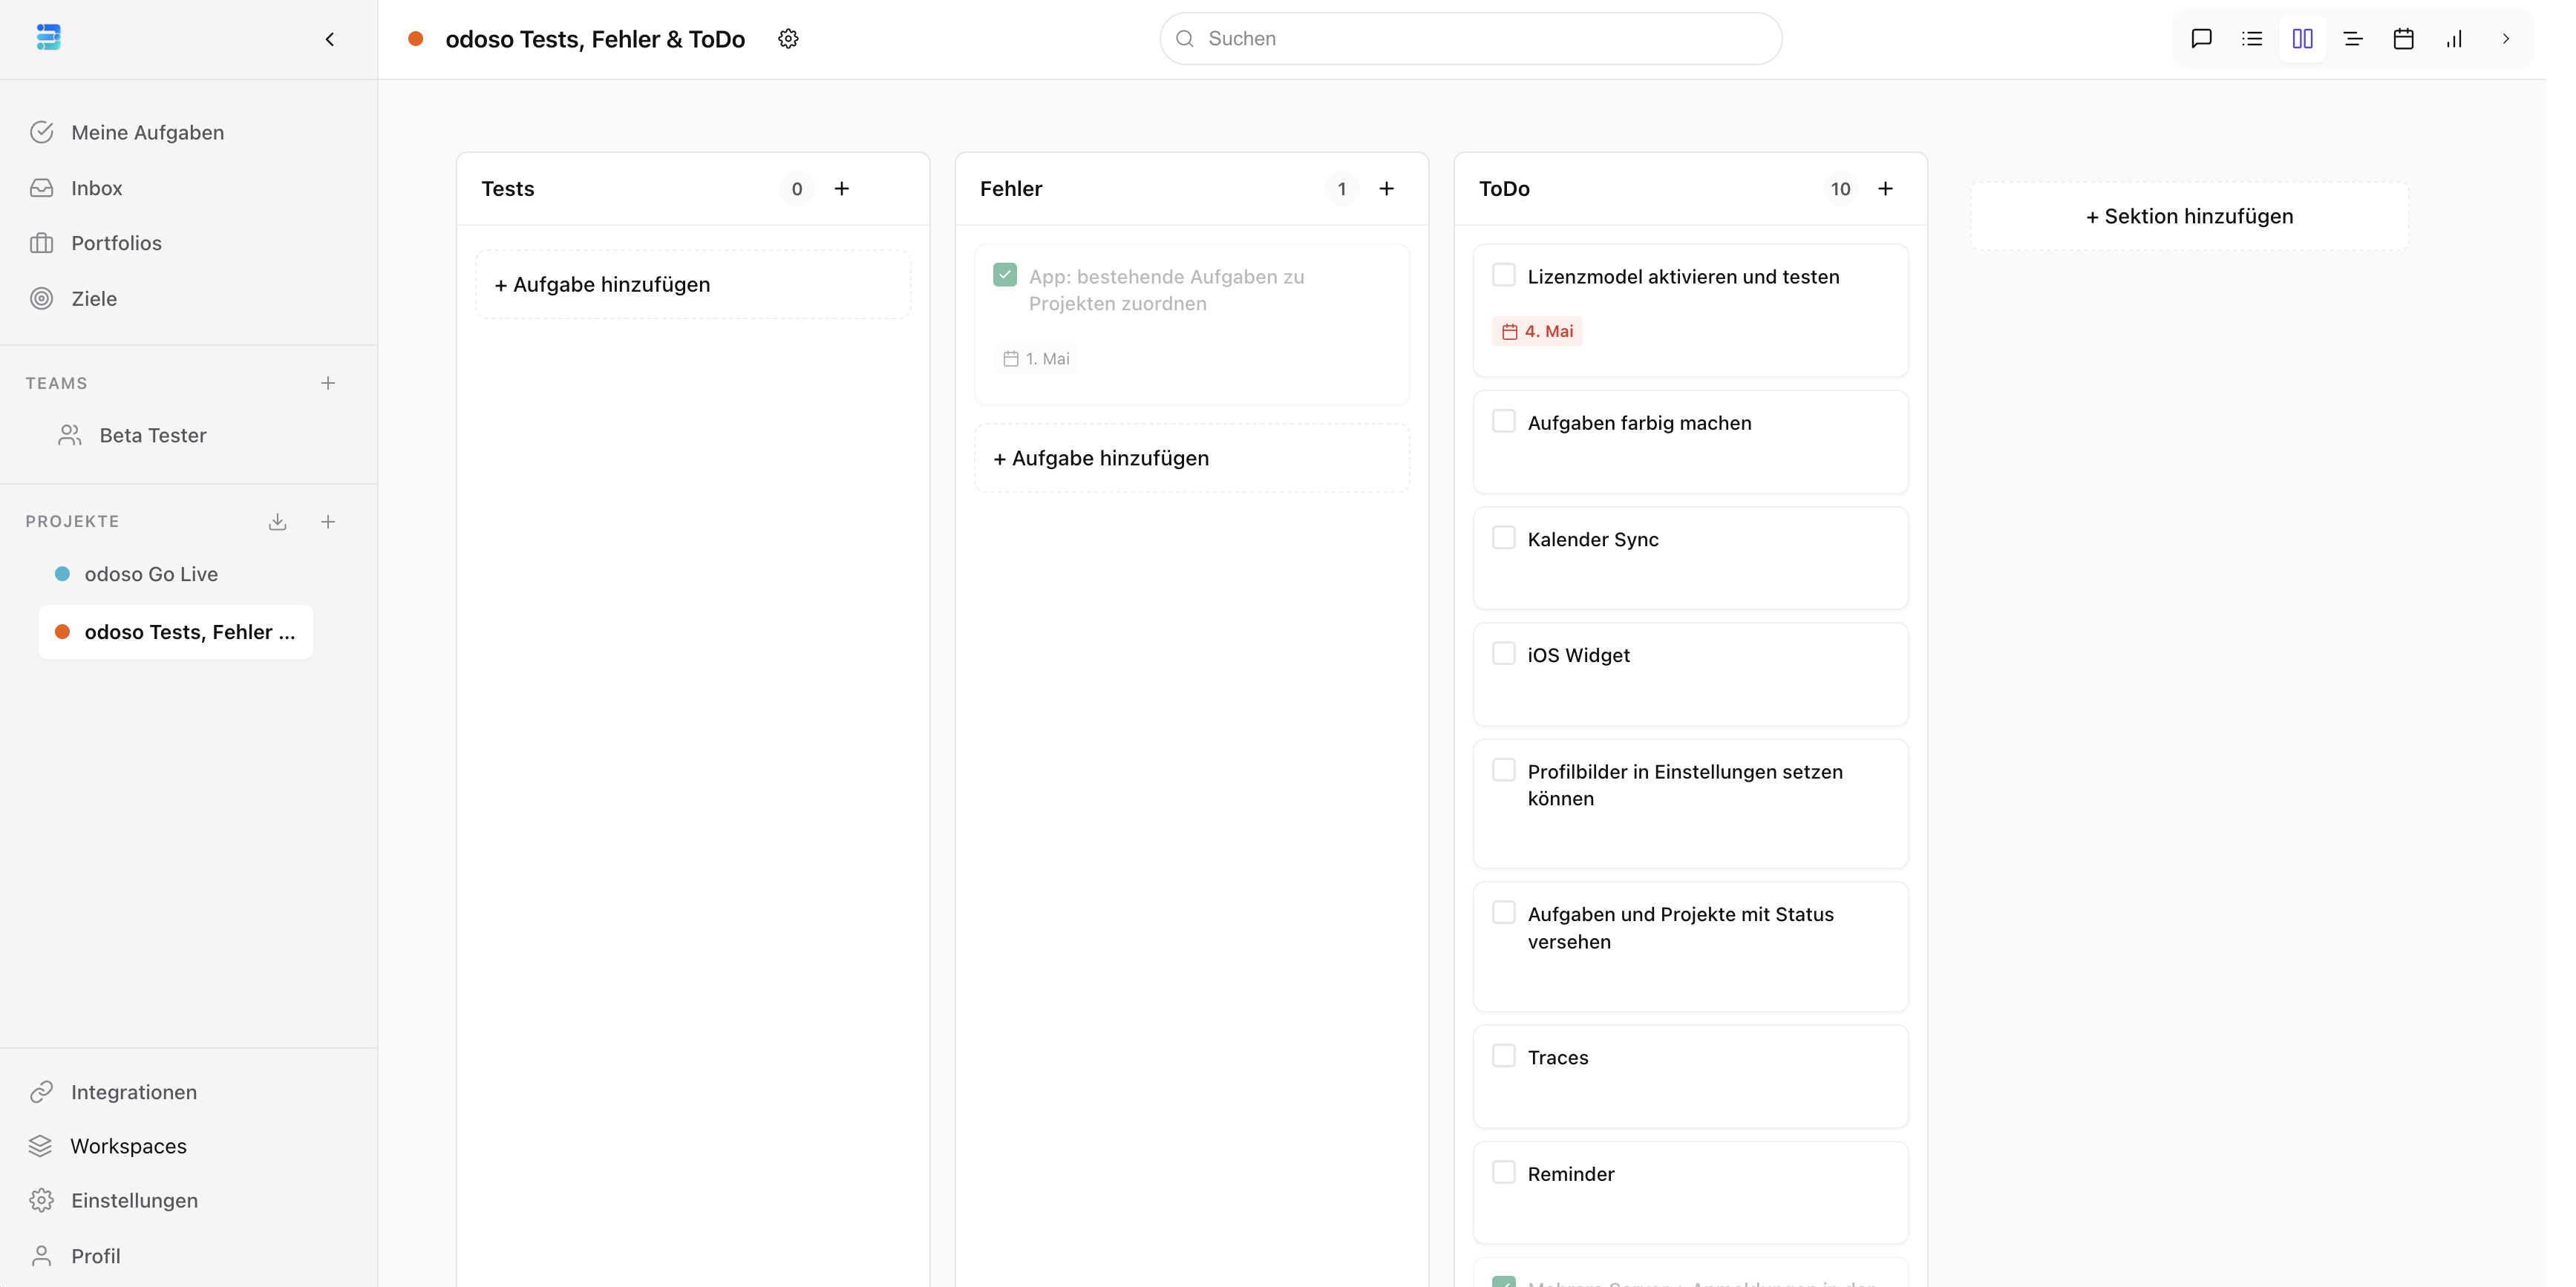Image resolution: width=2576 pixels, height=1287 pixels.
Task: Open Meine Aufgaben
Action: [147, 132]
